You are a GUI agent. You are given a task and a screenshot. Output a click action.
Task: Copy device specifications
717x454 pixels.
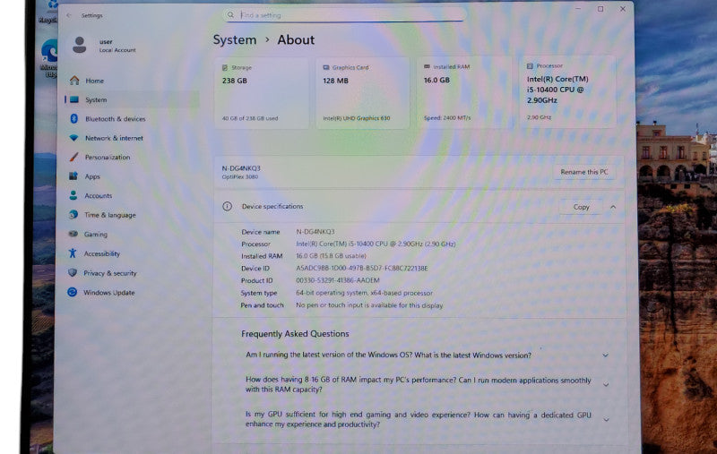(581, 207)
